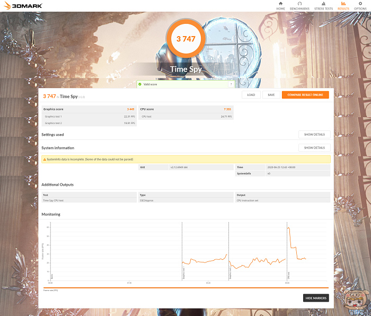Select the Graphics test 1 row
Image resolution: width=371 pixels, height=316 pixels.
pyautogui.click(x=89, y=117)
